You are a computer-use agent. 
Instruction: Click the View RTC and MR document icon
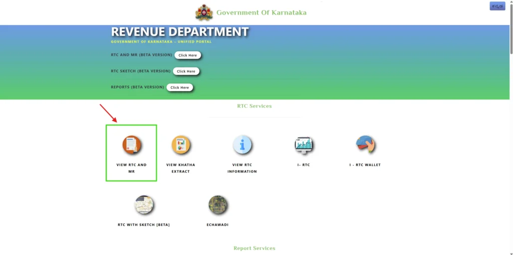coord(132,145)
